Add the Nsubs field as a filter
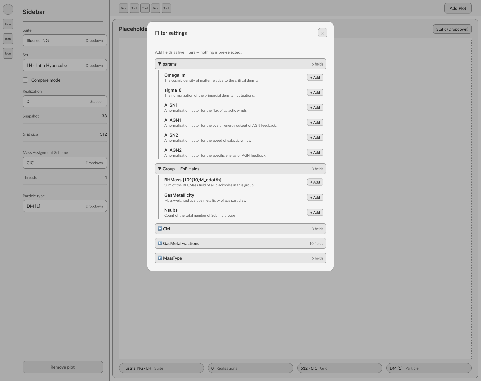 click(315, 212)
